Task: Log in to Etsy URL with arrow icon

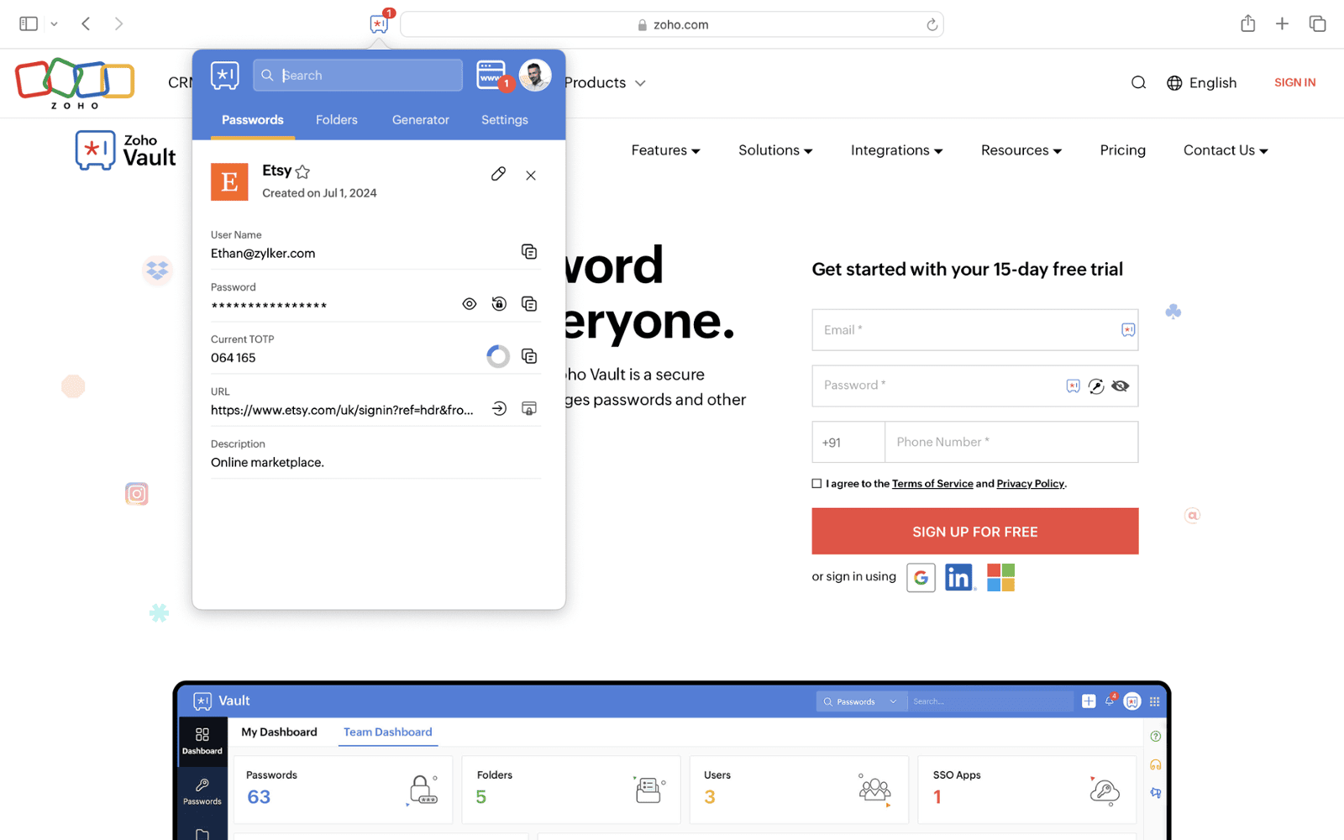Action: [499, 408]
